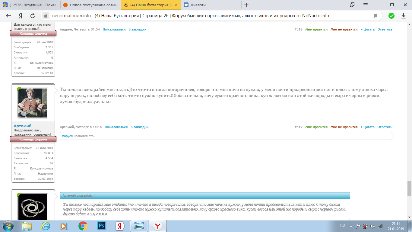Click the Yandex home 'Я' icon

tap(21, 16)
